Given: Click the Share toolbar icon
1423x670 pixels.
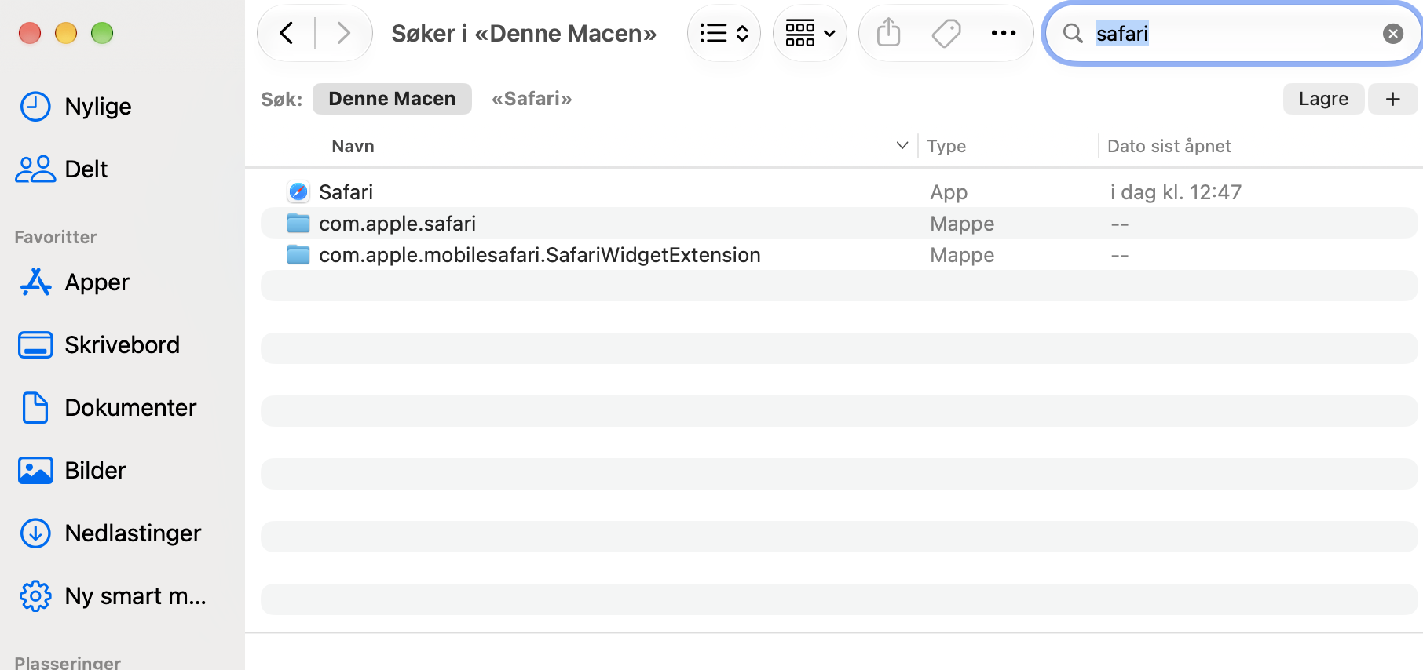Looking at the screenshot, I should (x=888, y=33).
